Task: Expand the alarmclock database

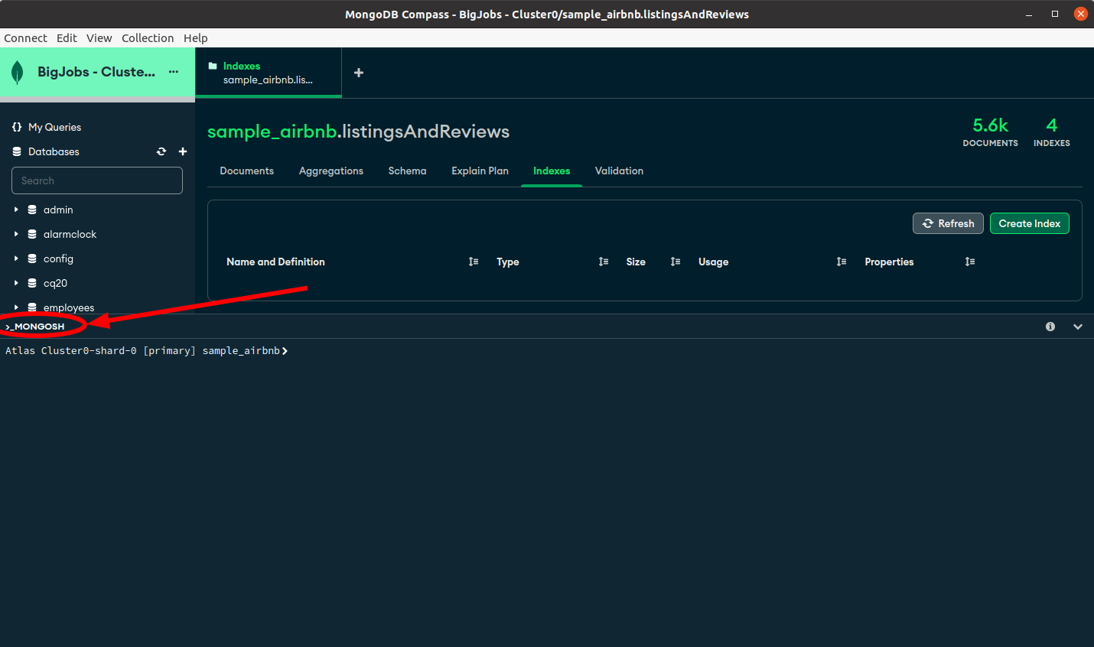Action: (16, 234)
